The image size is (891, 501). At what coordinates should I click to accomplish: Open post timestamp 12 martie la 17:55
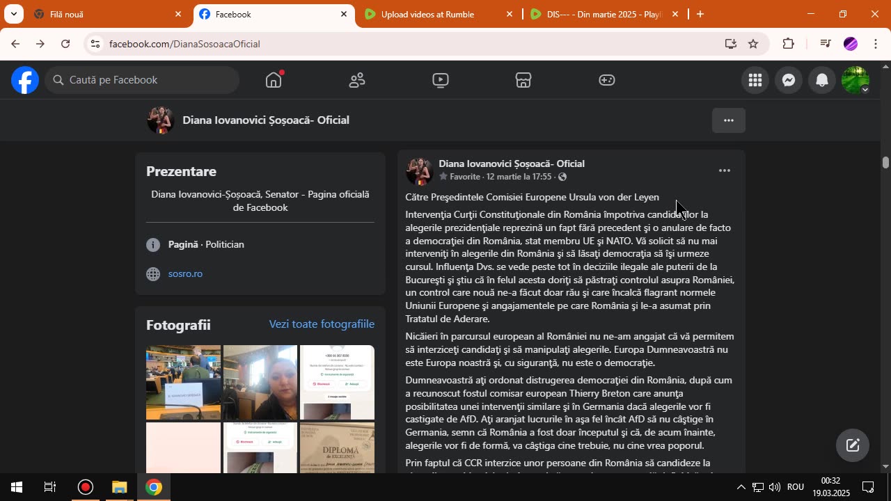coord(519,177)
